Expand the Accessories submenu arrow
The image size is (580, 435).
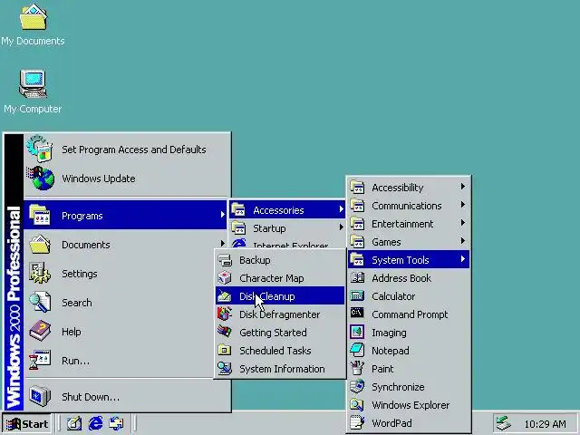[x=341, y=209]
